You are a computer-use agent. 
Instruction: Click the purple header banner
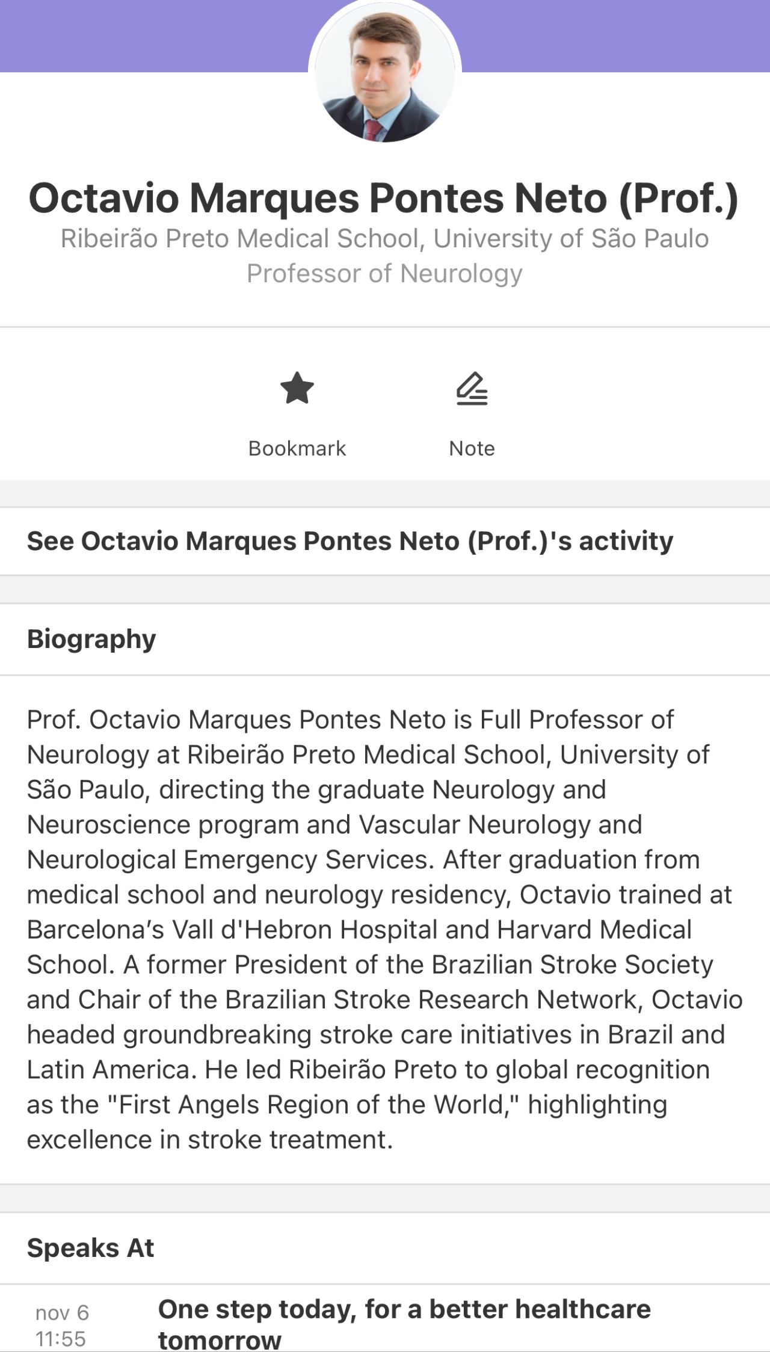pos(150,36)
